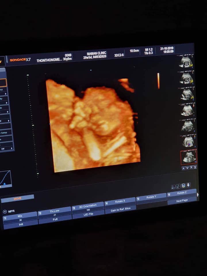
Task: Adjust the gamma curve slider marker
Action: [x=5, y=183]
